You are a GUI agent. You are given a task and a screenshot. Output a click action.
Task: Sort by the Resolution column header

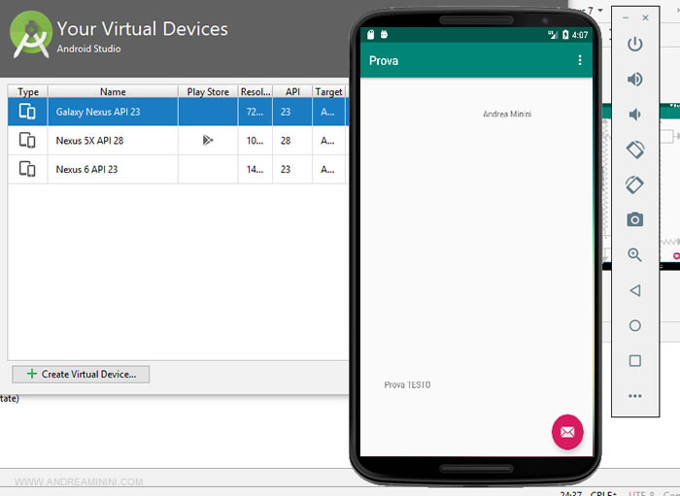(255, 92)
